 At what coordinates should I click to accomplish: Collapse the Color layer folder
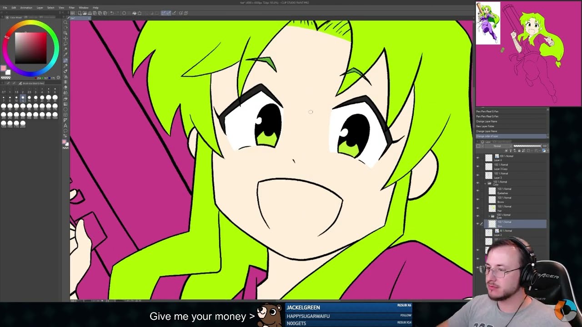pos(485,183)
